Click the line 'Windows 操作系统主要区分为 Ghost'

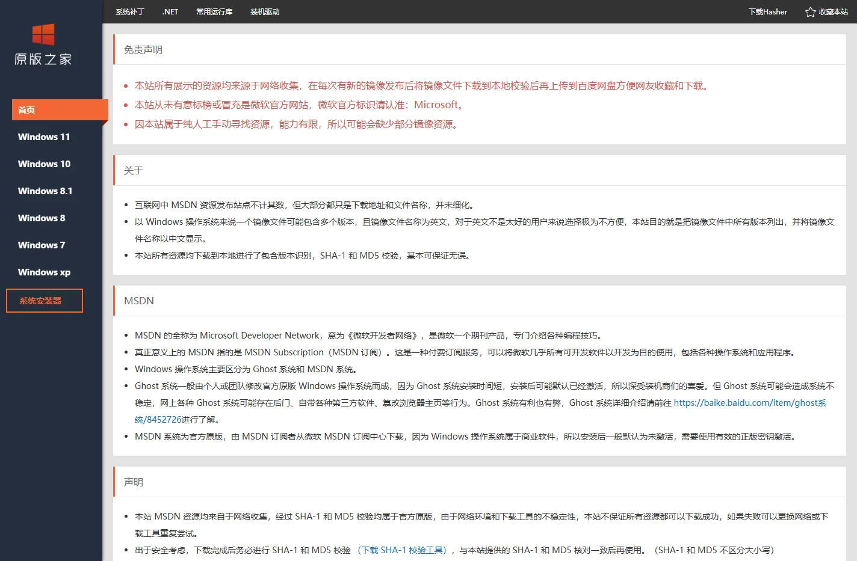[x=248, y=369]
